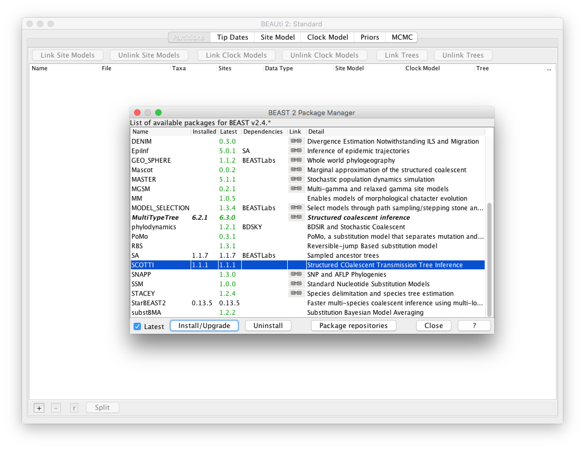Click BDSKY dependency for phylodynamics
Image resolution: width=585 pixels, height=450 pixels.
click(x=252, y=227)
